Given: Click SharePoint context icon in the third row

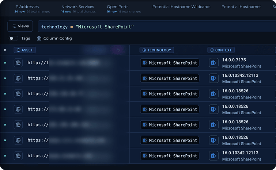Looking at the screenshot, I should point(214,94).
